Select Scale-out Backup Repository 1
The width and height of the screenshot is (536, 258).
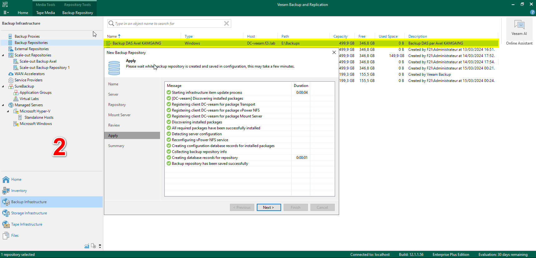[45, 68]
